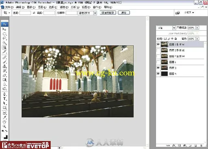
Task: Select the Dodge tool
Action: click(4, 89)
